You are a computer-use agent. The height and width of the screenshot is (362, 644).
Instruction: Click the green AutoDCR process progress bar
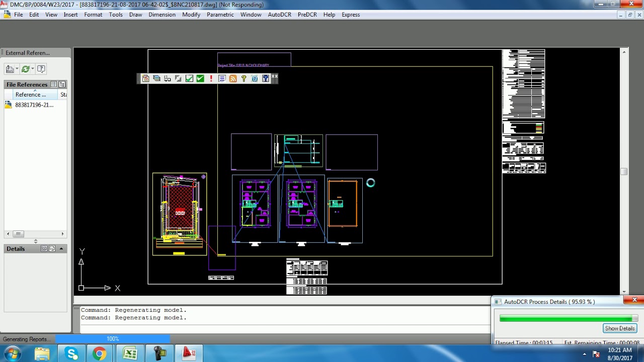[569, 318]
